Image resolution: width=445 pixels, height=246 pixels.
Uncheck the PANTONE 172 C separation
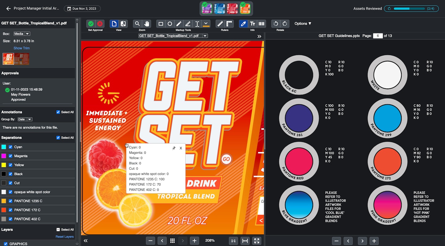pyautogui.click(x=10, y=210)
